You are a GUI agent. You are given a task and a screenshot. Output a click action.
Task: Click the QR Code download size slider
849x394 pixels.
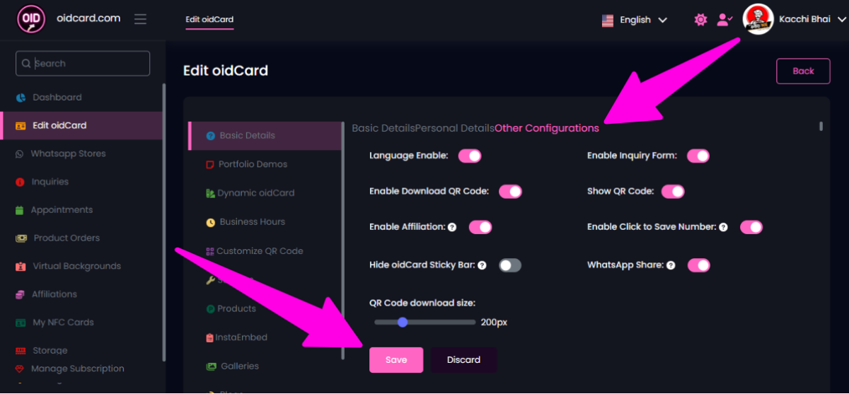coord(424,323)
